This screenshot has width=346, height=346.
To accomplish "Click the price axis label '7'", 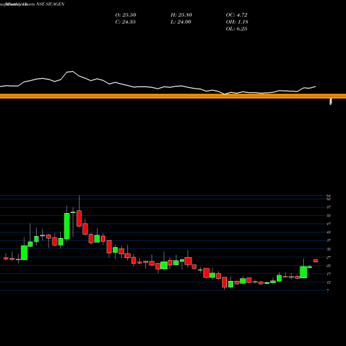I will coord(328,291).
